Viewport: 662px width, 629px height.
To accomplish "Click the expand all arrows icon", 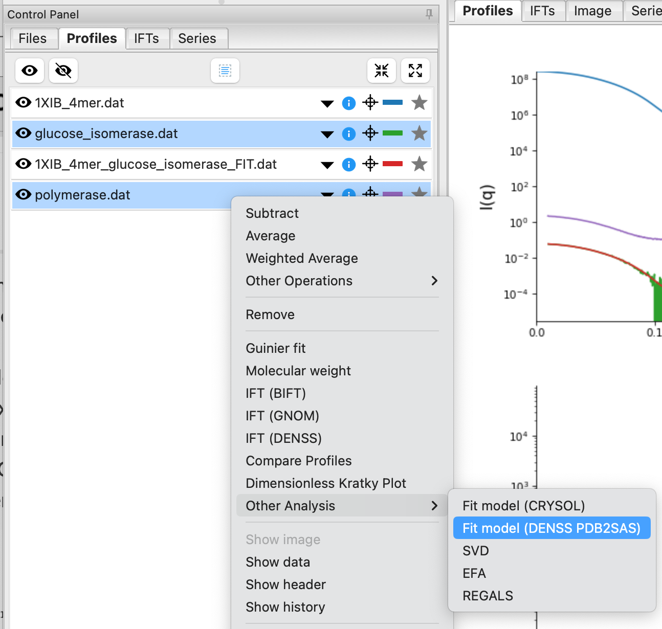I will click(415, 71).
